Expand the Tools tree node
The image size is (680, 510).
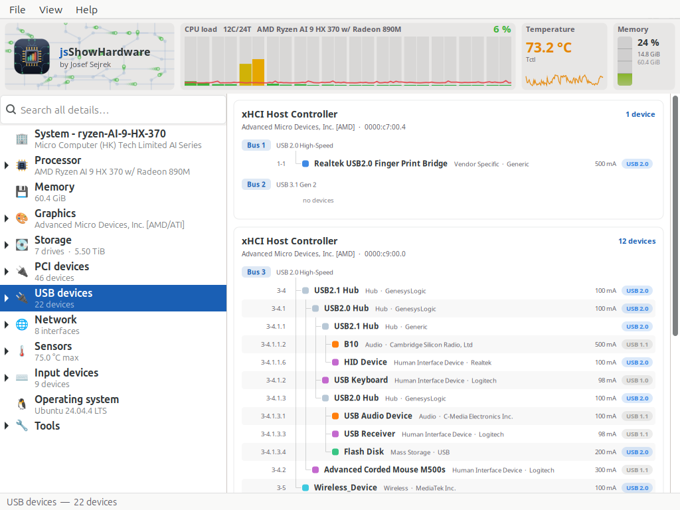[x=7, y=426]
